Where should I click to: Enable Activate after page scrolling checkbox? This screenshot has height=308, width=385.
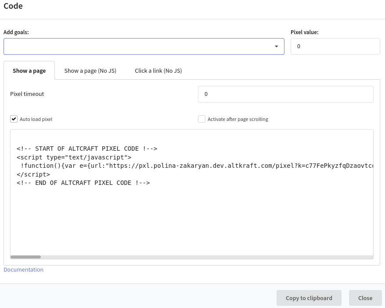201,119
